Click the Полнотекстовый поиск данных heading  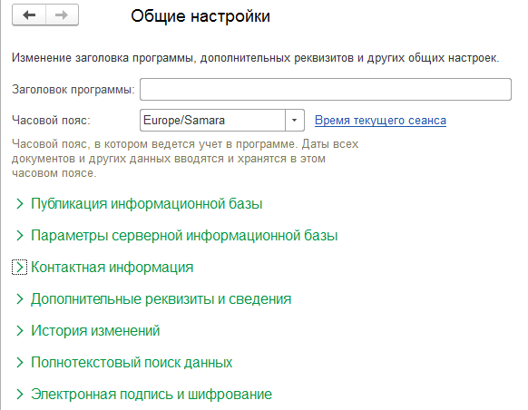[132, 363]
